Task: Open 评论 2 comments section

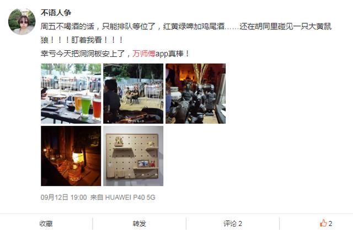Action: click(233, 223)
